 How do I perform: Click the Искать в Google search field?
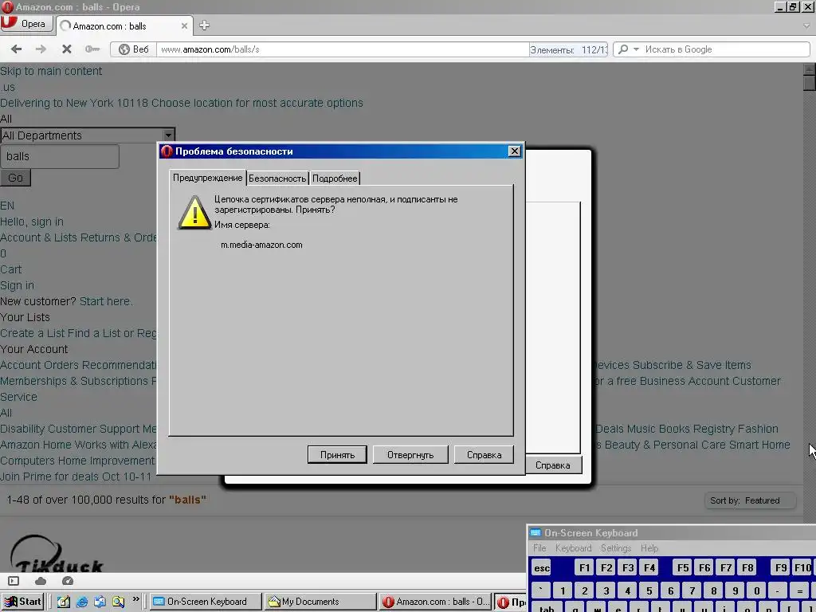tap(725, 49)
